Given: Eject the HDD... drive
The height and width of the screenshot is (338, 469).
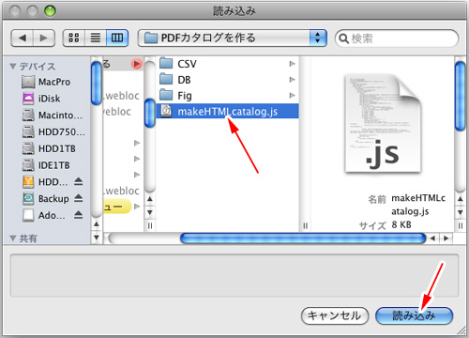Looking at the screenshot, I should 78,181.
